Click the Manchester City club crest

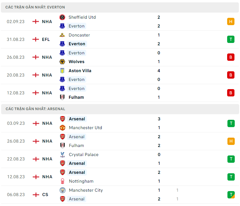[x=63, y=190]
